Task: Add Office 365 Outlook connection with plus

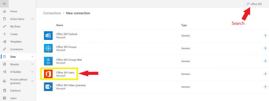Action: tap(265, 36)
